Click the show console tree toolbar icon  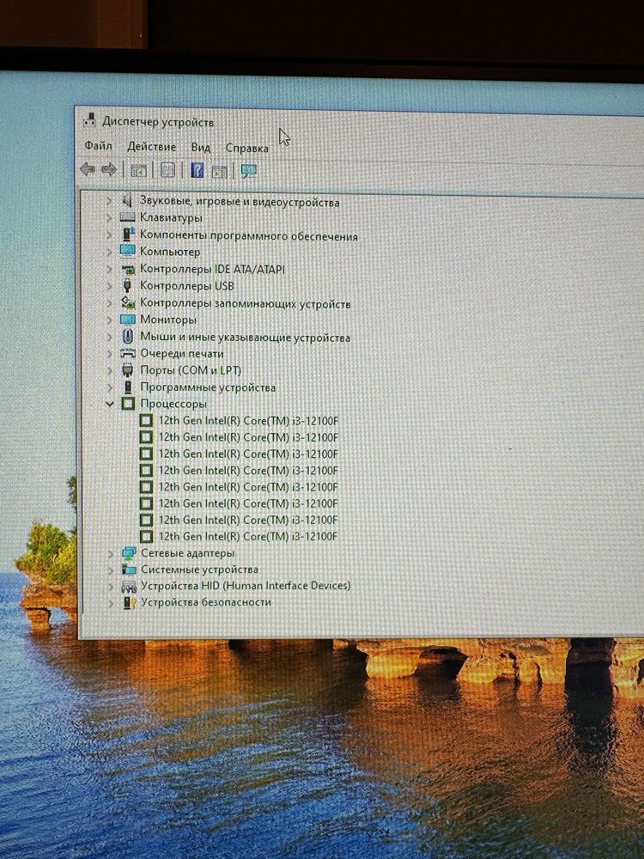(138, 170)
